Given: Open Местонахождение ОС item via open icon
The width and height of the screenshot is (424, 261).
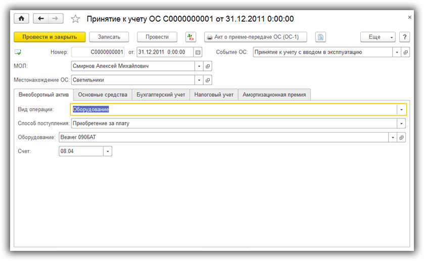Looking at the screenshot, I should (208, 80).
